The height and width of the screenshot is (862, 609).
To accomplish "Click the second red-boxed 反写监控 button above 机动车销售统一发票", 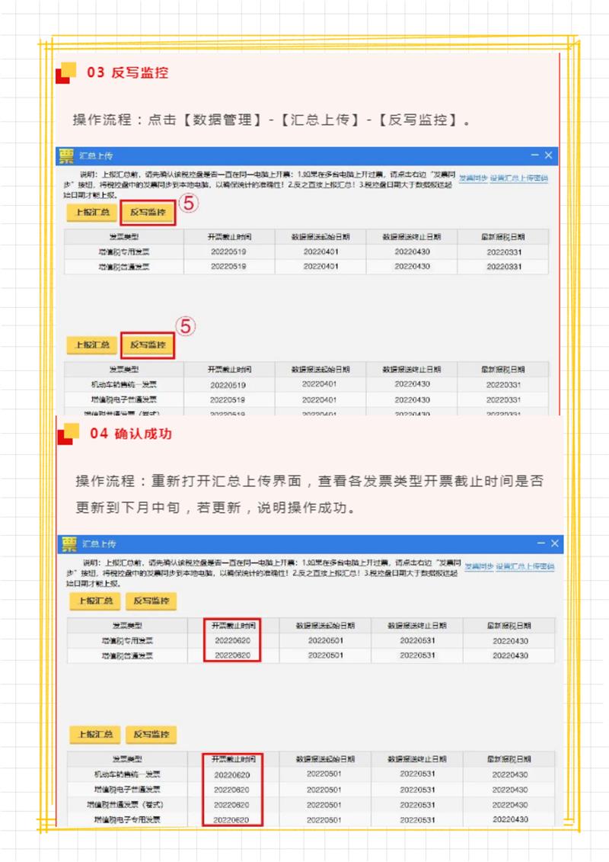I will [x=148, y=345].
